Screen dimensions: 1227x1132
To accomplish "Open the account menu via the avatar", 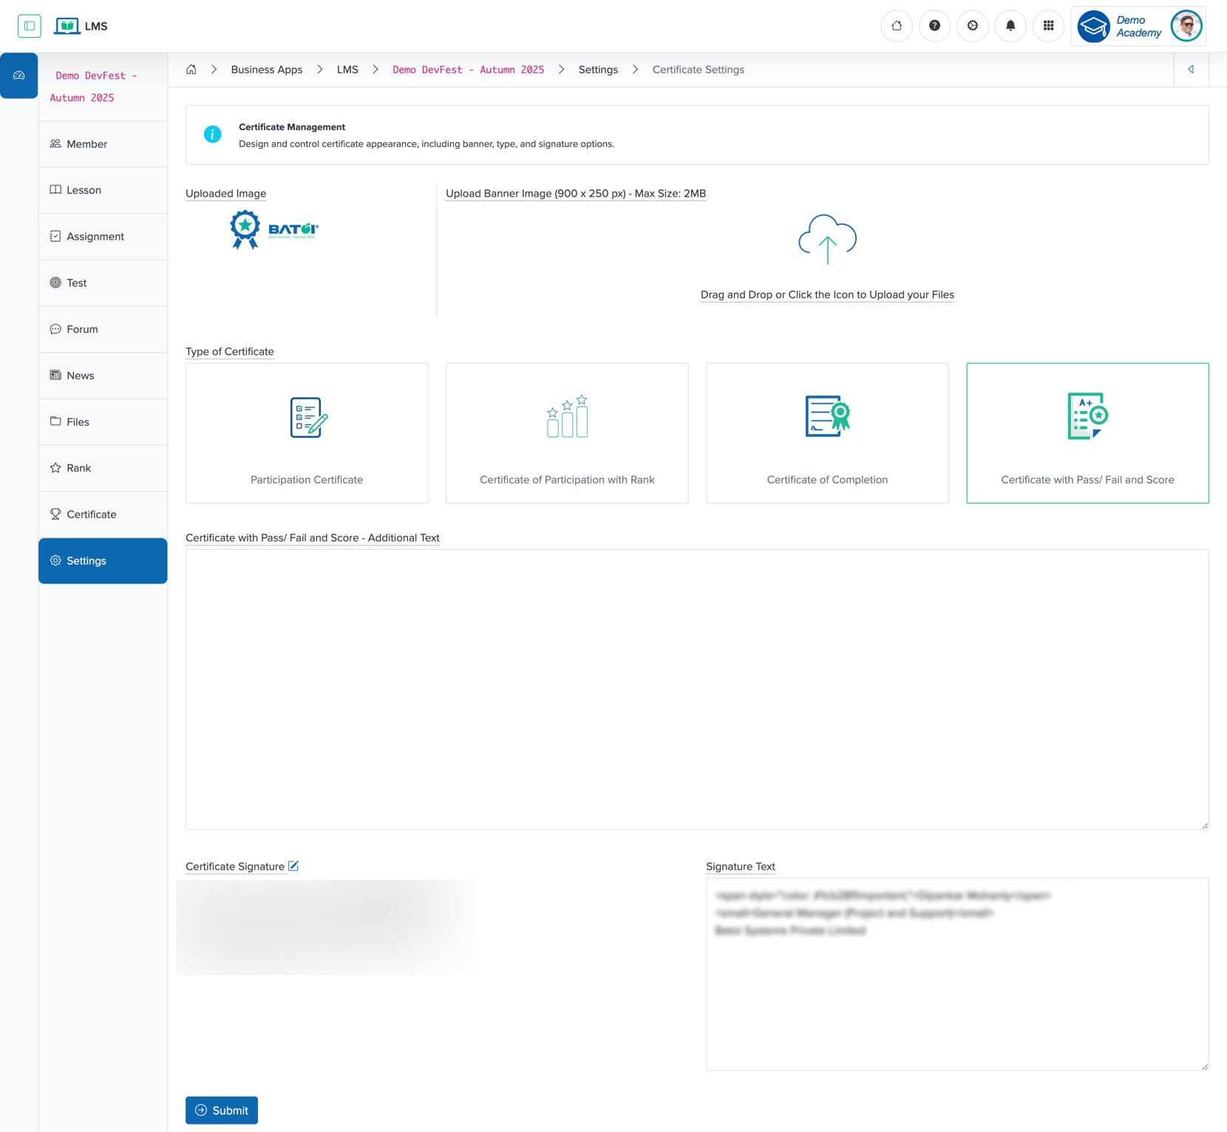I will coord(1186,25).
